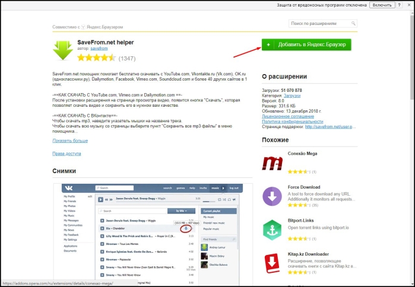The width and height of the screenshot is (415, 287).
Task: Click the Force Download description text
Action: click(321, 196)
